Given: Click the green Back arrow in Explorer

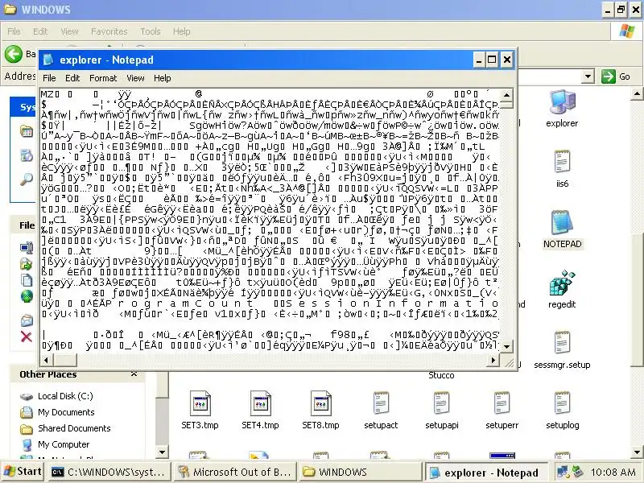Looking at the screenshot, I should point(13,54).
